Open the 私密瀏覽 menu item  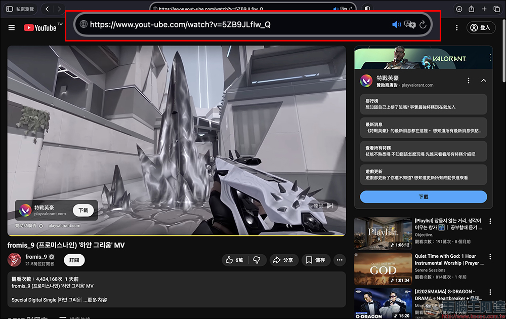21,9
